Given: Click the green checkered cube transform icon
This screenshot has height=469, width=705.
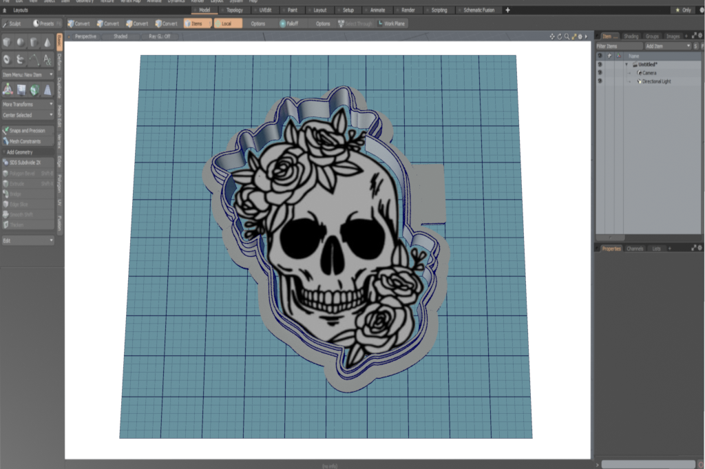Looking at the screenshot, I should (34, 90).
